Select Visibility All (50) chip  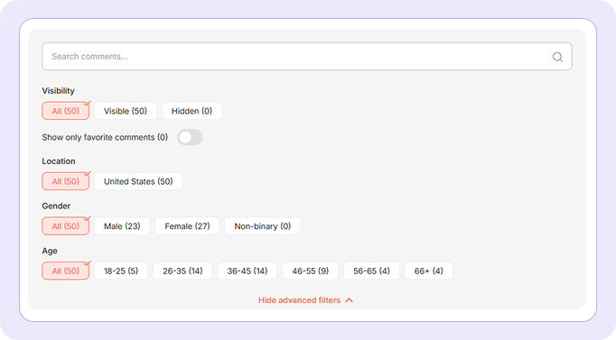[66, 111]
